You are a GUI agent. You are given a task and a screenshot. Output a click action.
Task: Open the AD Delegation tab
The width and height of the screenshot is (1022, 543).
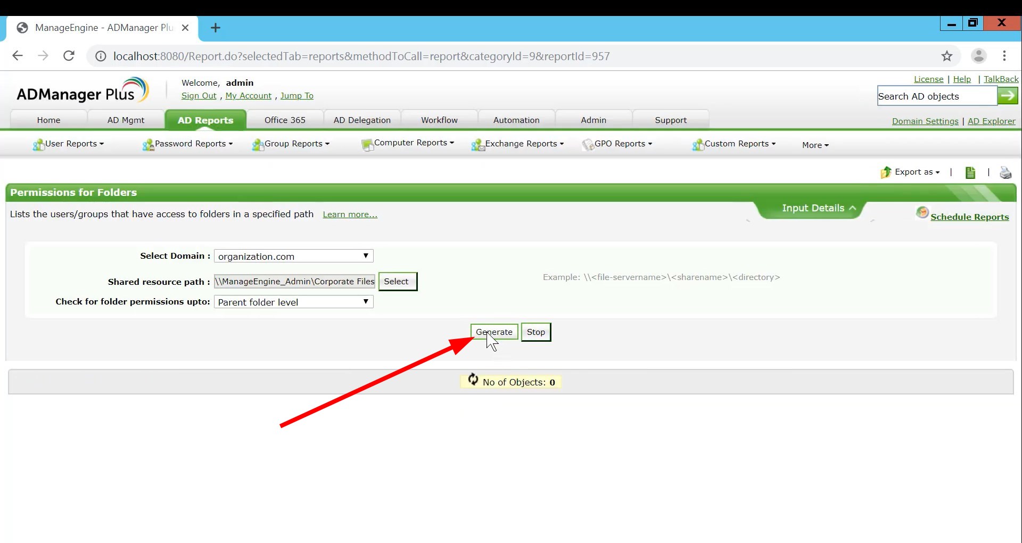click(x=362, y=119)
